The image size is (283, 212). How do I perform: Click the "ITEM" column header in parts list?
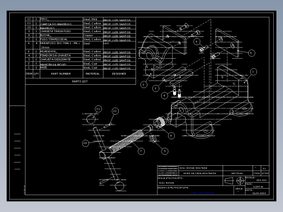tap(29, 74)
